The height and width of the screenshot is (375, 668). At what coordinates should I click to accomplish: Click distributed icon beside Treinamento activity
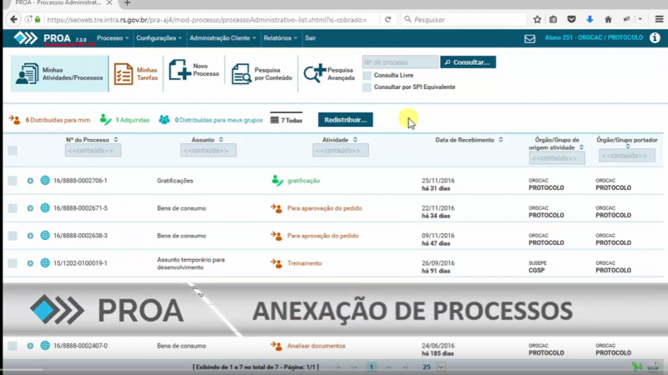pyautogui.click(x=276, y=263)
